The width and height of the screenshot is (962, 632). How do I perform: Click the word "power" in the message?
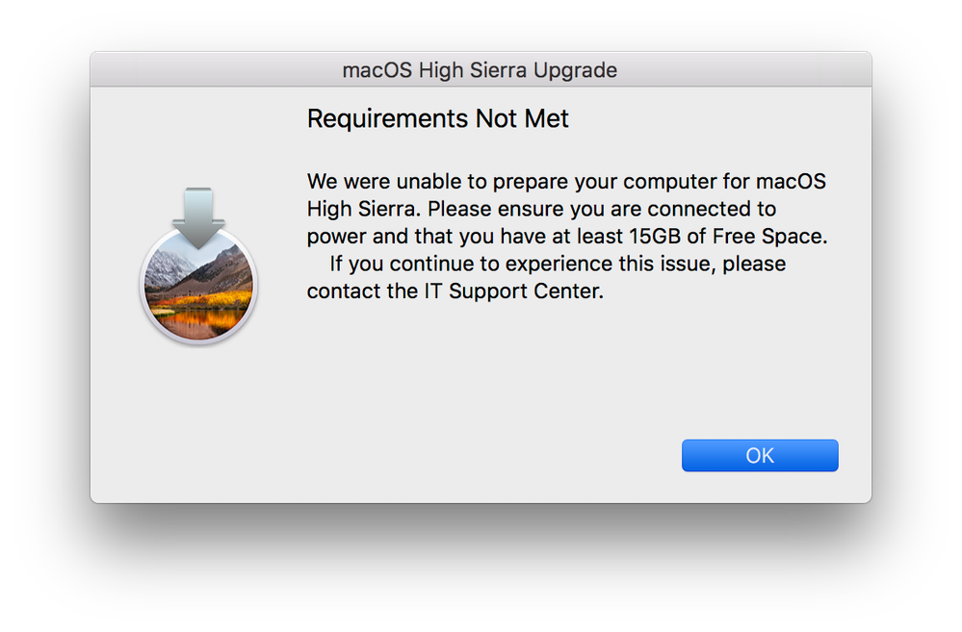coord(337,238)
